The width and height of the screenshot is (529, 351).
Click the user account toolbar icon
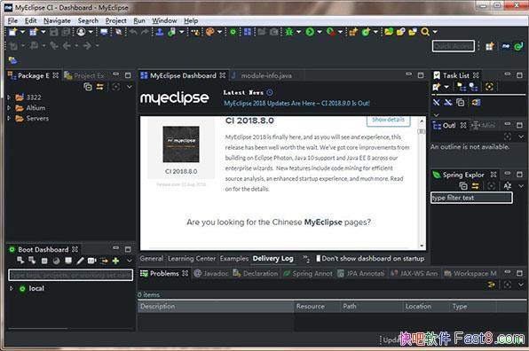click(x=81, y=32)
